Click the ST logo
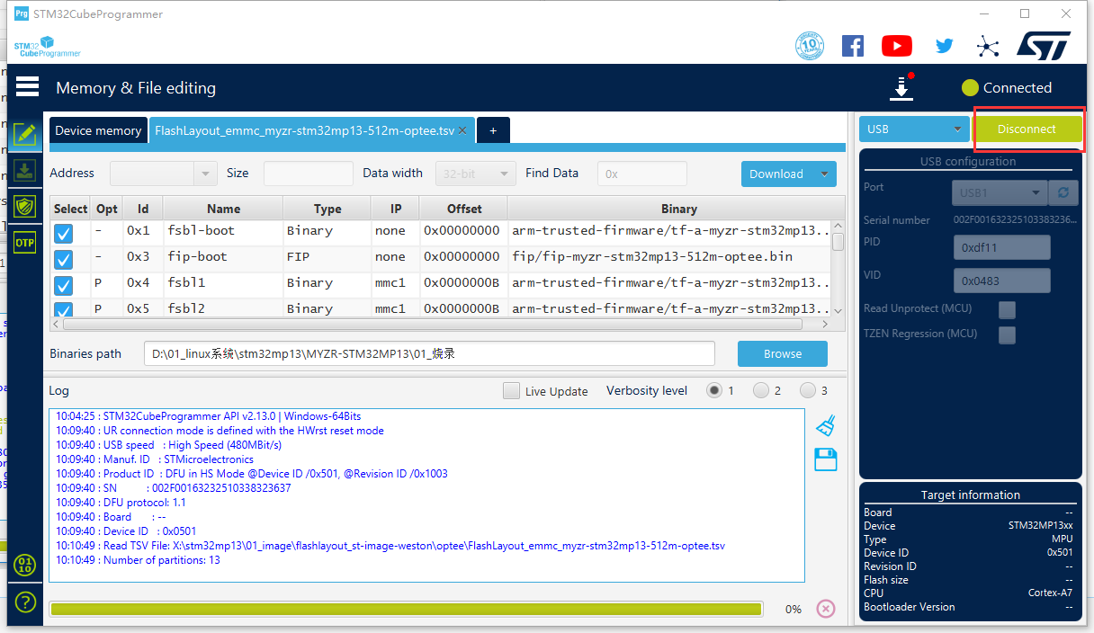The height and width of the screenshot is (633, 1094). coord(1044,46)
